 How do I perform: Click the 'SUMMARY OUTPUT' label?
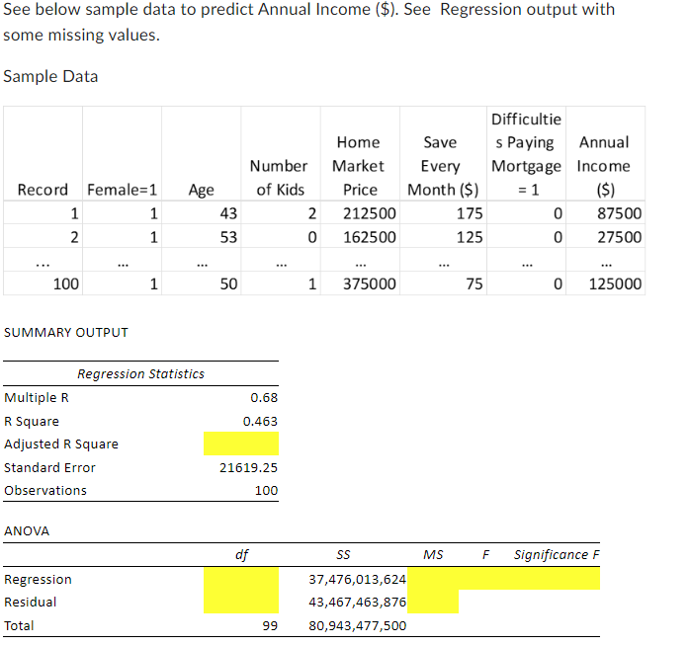(x=66, y=333)
